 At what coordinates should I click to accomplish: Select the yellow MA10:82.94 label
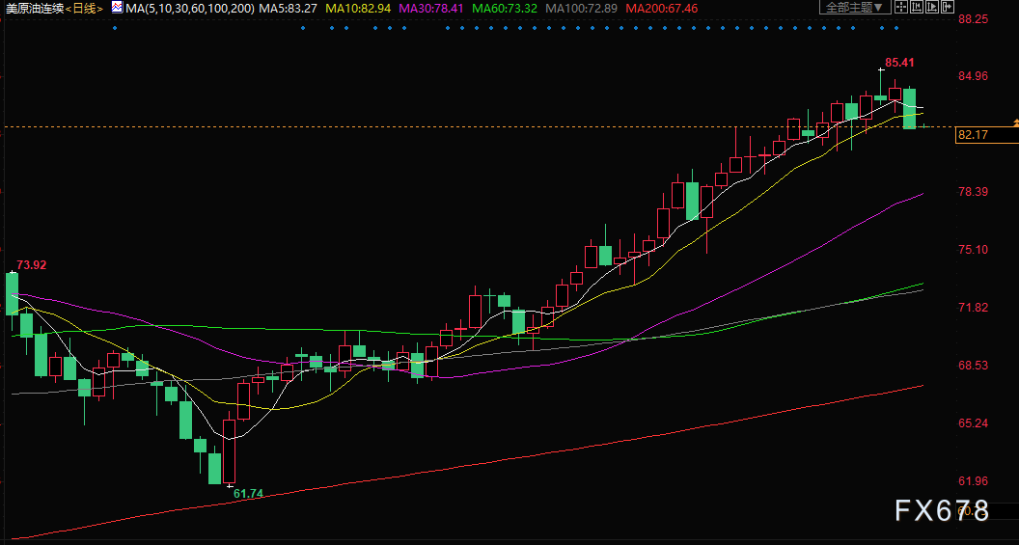(358, 9)
